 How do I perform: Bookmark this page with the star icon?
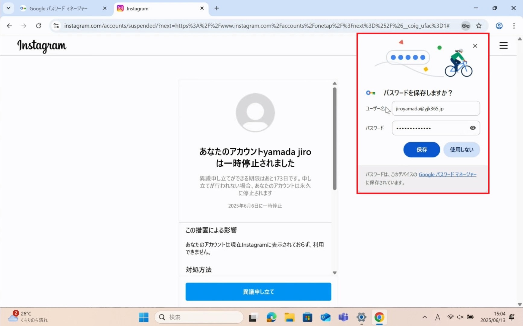coord(479,26)
